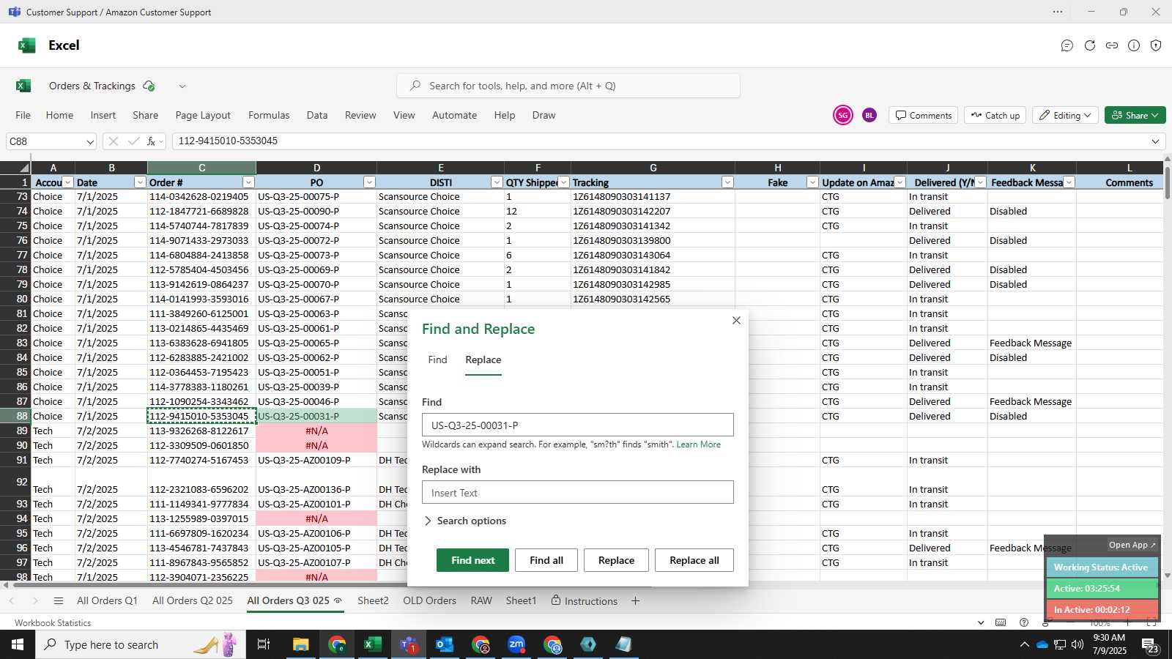Switch to the RAW sheet tab
This screenshot has width=1172, height=659.
pyautogui.click(x=481, y=601)
